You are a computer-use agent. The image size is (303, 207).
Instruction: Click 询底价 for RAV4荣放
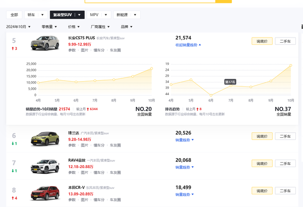pos(262,163)
